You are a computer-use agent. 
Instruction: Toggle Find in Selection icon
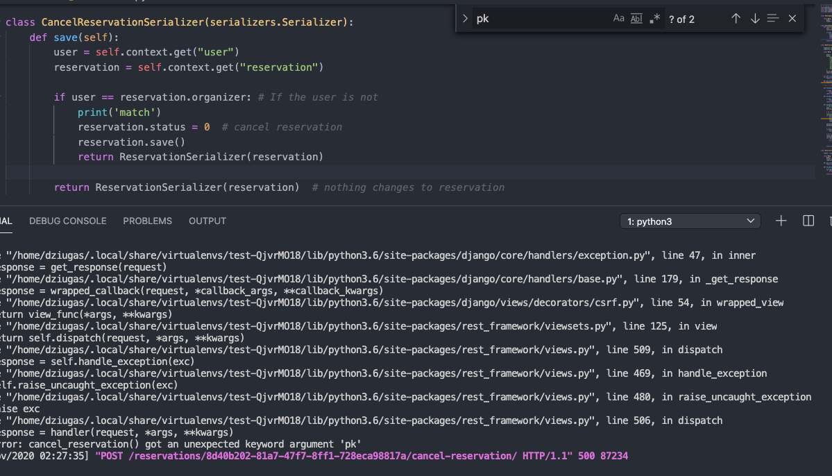click(773, 19)
